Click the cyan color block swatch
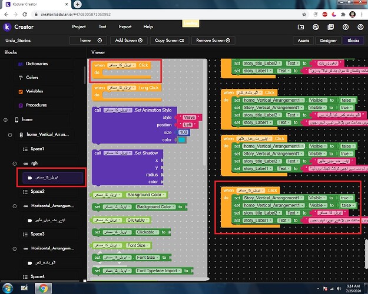 [182, 139]
